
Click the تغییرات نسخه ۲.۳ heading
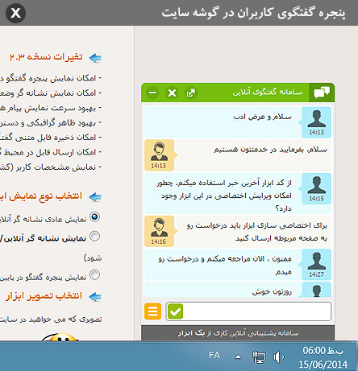click(46, 57)
